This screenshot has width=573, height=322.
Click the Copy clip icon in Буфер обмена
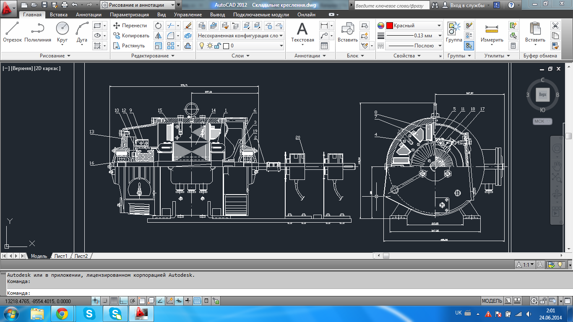[x=555, y=36]
